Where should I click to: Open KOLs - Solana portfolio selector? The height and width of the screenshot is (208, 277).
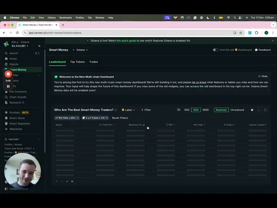click(20, 44)
